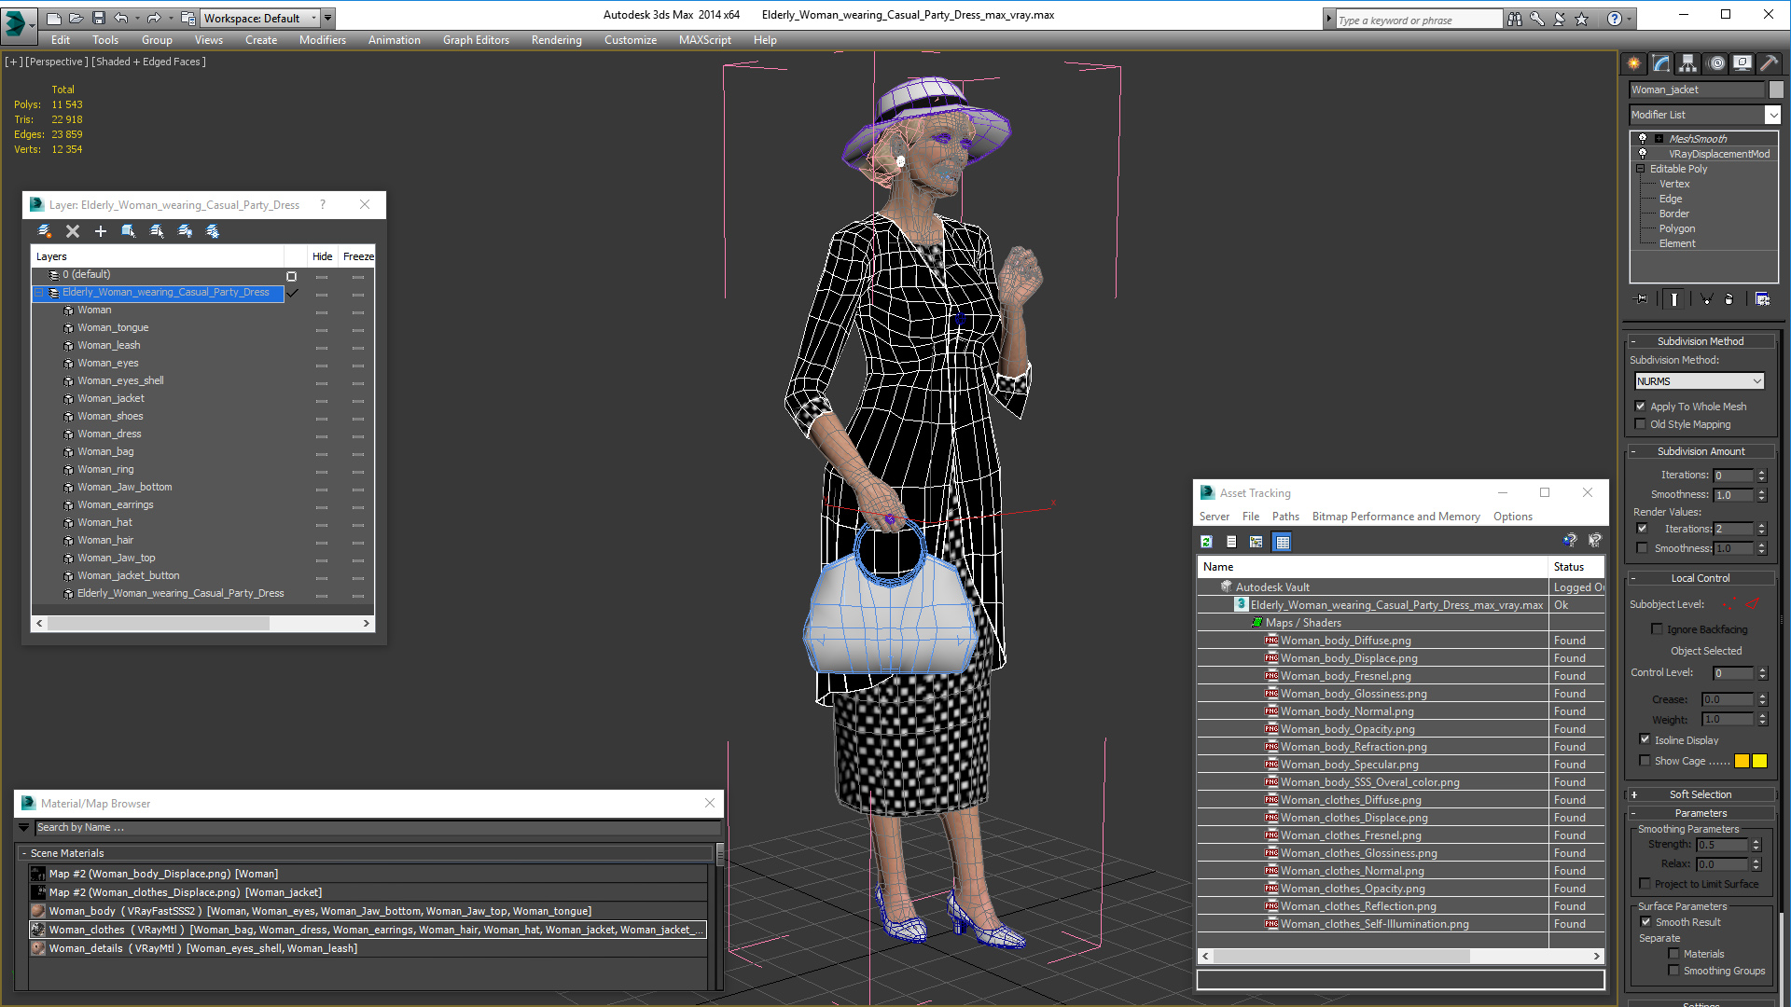The image size is (1791, 1007).
Task: Open the Modifiers menu
Action: (x=323, y=40)
